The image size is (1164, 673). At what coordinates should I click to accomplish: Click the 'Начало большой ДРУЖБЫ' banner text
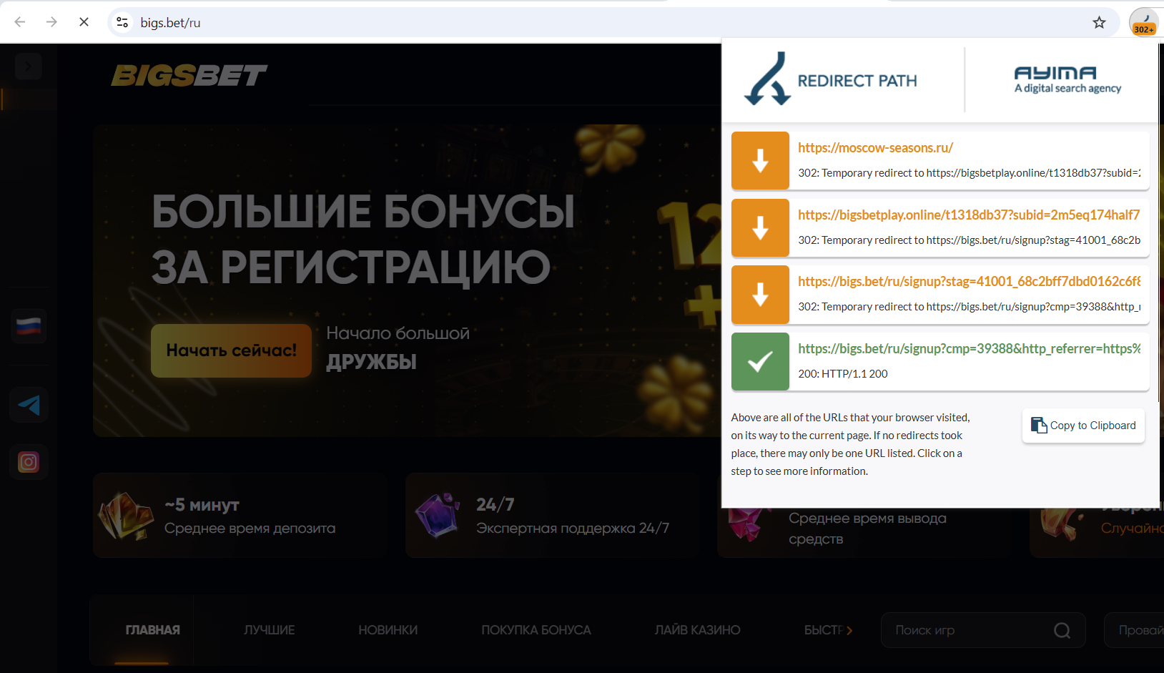tap(398, 348)
